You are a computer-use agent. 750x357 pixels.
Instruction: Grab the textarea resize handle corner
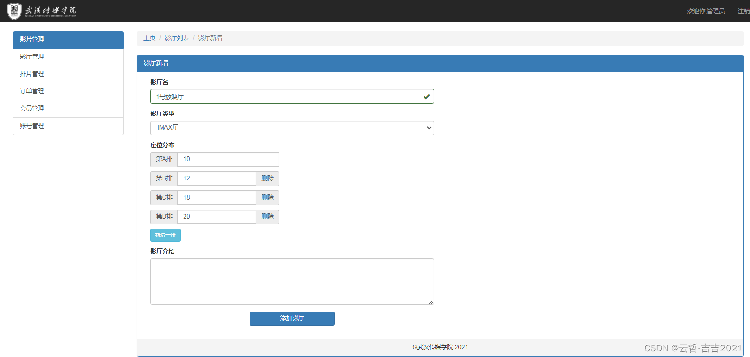pyautogui.click(x=431, y=301)
